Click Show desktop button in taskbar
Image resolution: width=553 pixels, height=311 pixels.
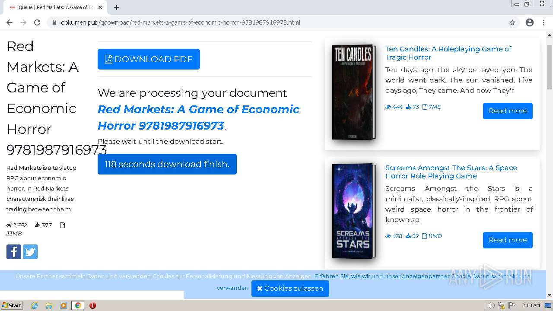coord(548,305)
